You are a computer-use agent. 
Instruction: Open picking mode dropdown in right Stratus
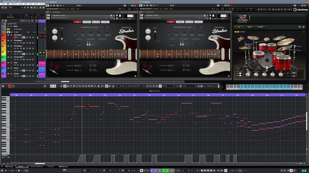pyautogui.click(x=171, y=70)
